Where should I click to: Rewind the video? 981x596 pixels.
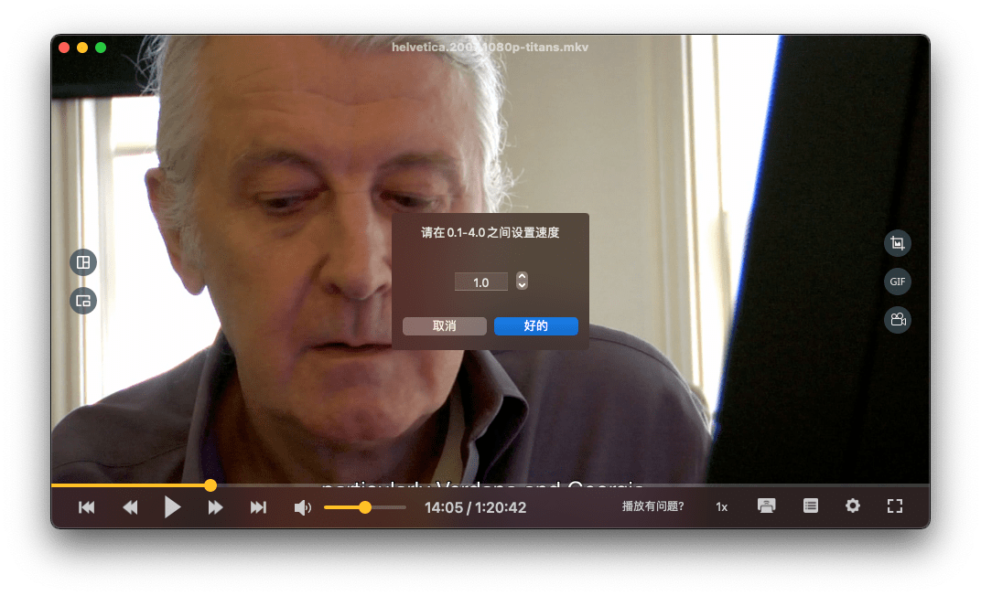(130, 507)
